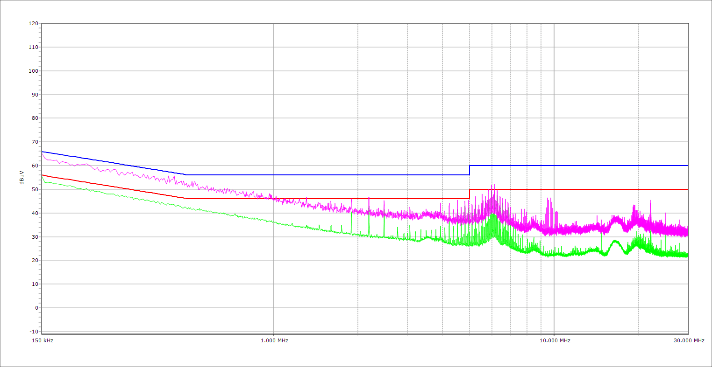Select the 100 tick label on y-axis
Screen dimensions: 712x367
(33, 71)
